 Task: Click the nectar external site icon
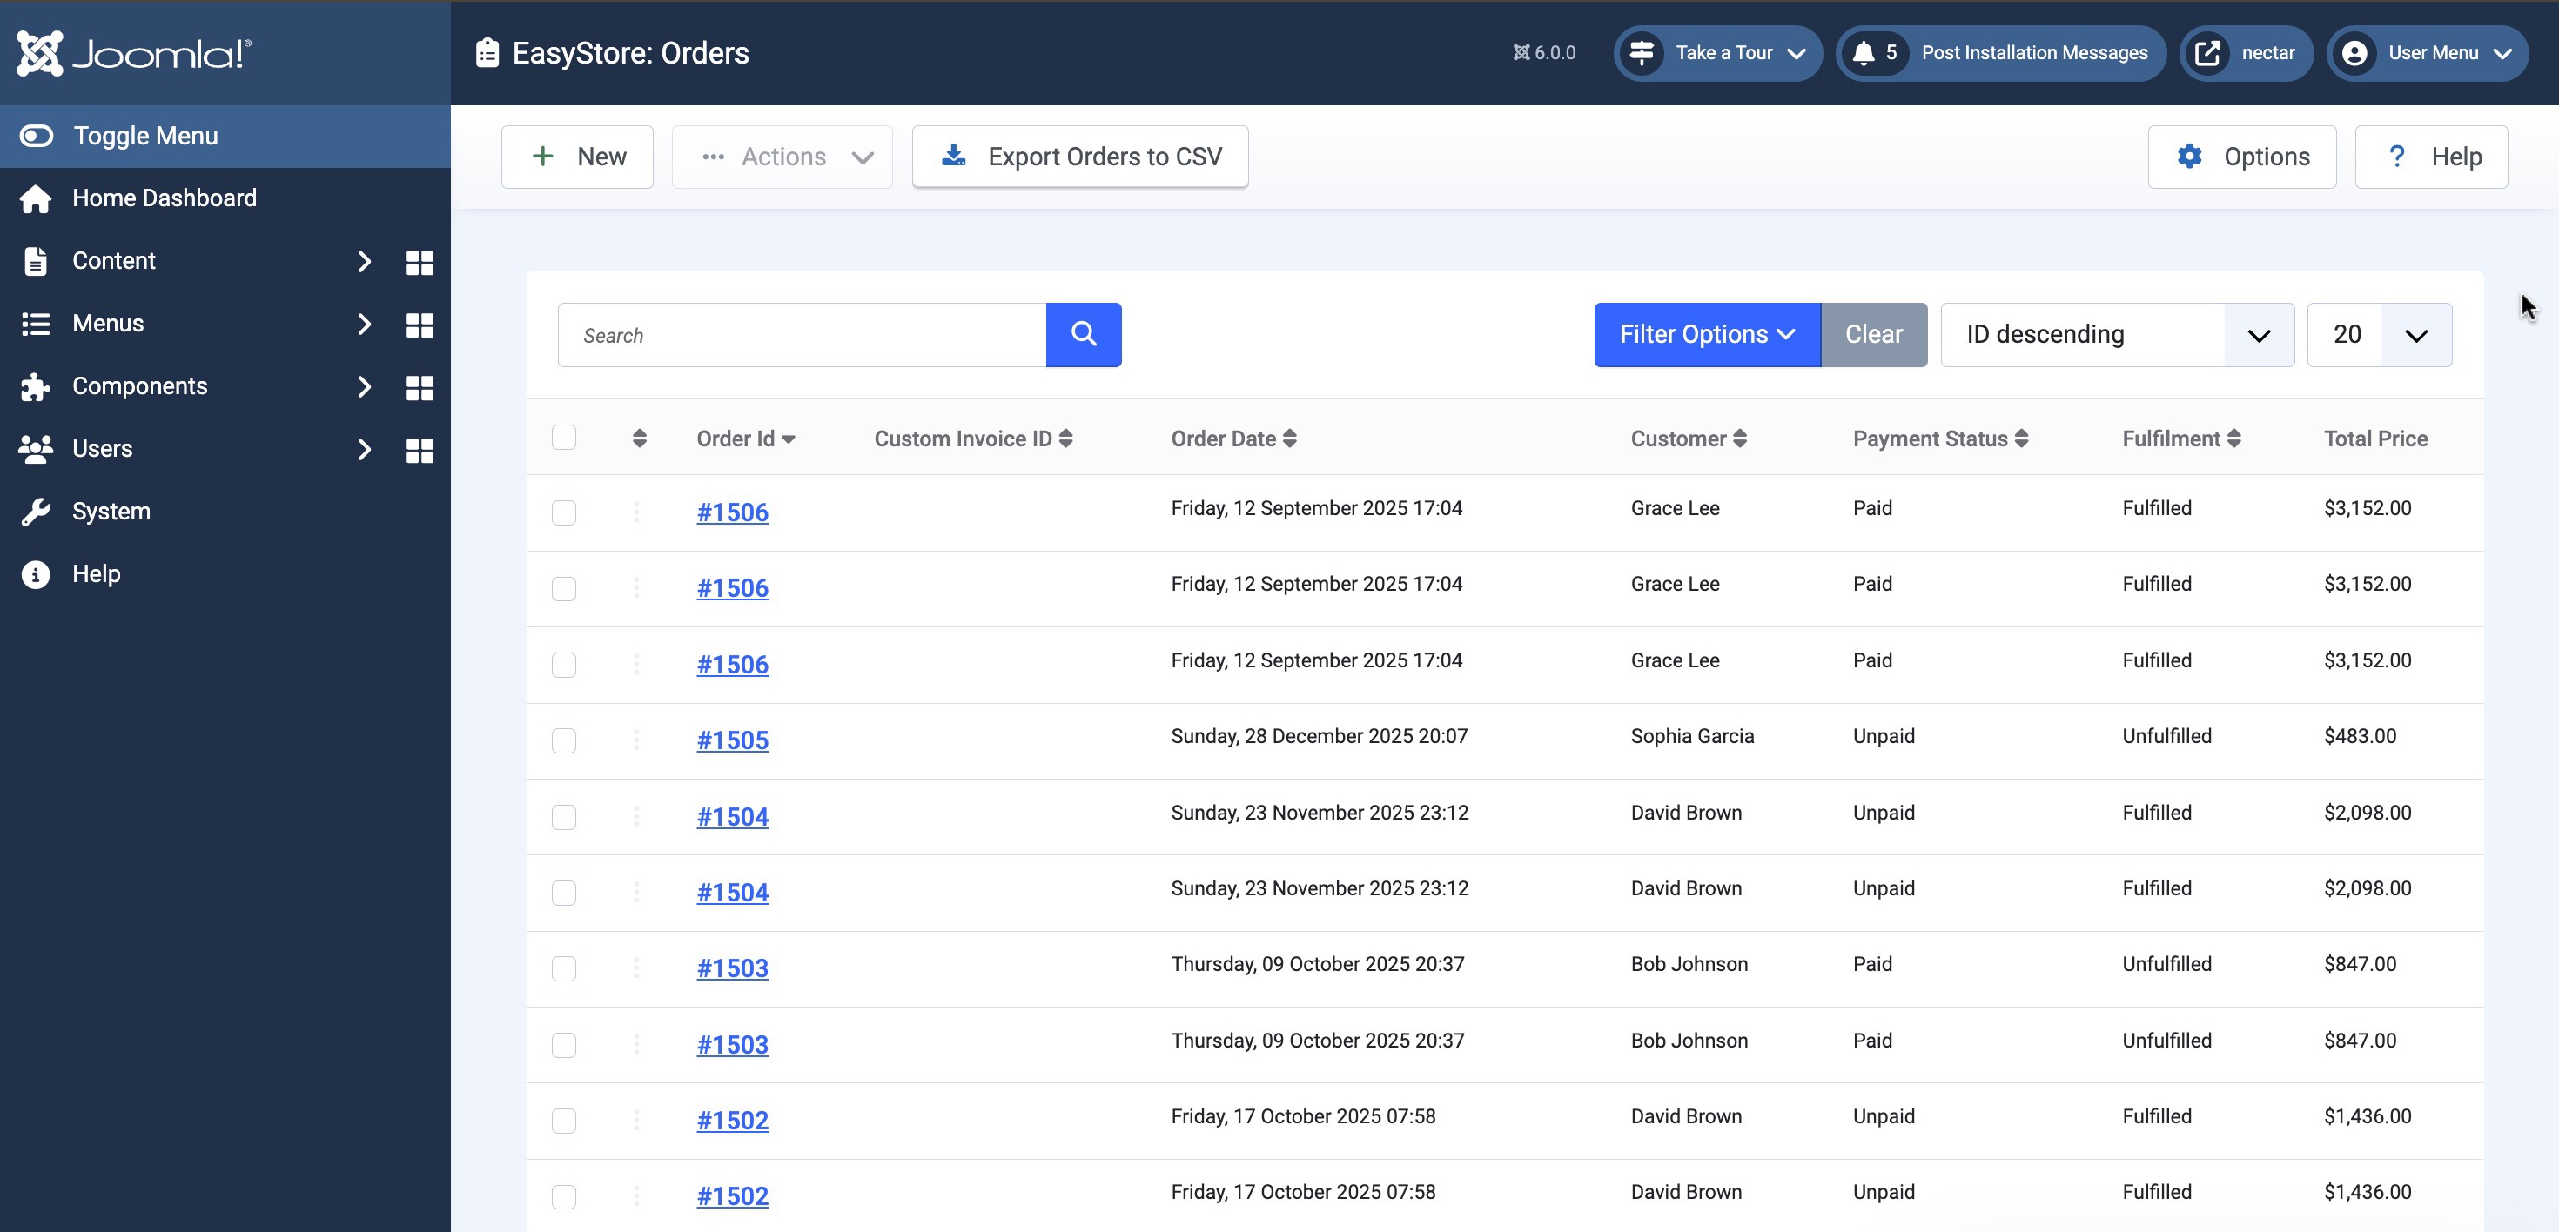coord(2207,52)
